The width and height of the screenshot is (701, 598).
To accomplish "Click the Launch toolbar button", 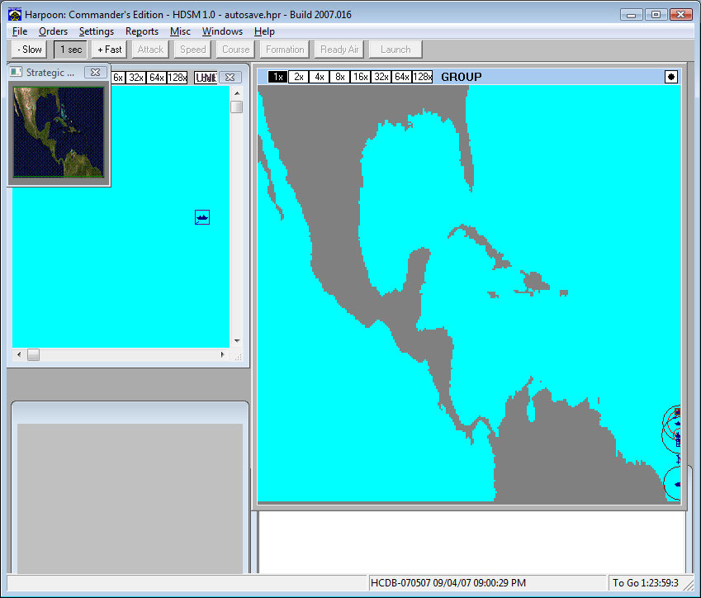I will pos(395,50).
